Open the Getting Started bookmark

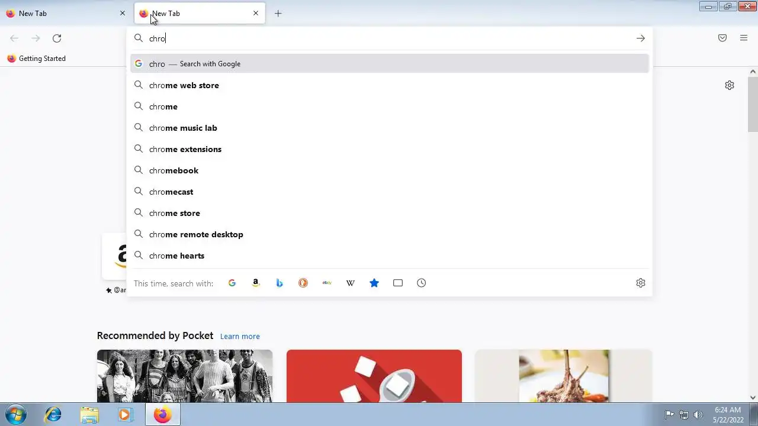pyautogui.click(x=36, y=59)
